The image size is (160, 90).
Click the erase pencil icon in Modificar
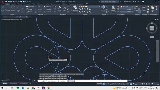coord(55,7)
